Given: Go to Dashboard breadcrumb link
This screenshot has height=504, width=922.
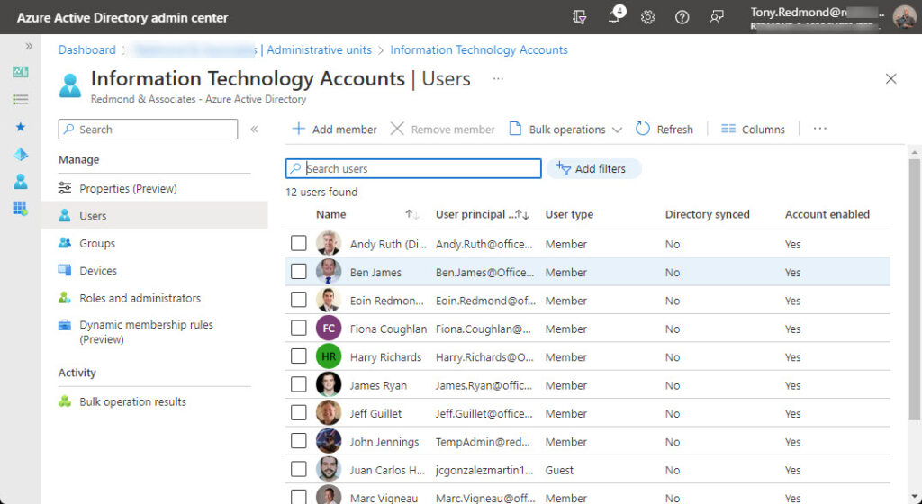Looking at the screenshot, I should (87, 49).
